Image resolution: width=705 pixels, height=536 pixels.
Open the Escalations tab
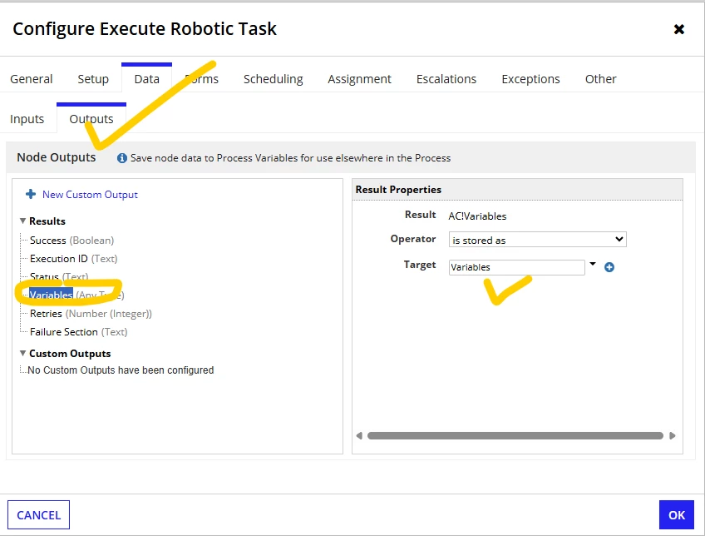coord(446,79)
